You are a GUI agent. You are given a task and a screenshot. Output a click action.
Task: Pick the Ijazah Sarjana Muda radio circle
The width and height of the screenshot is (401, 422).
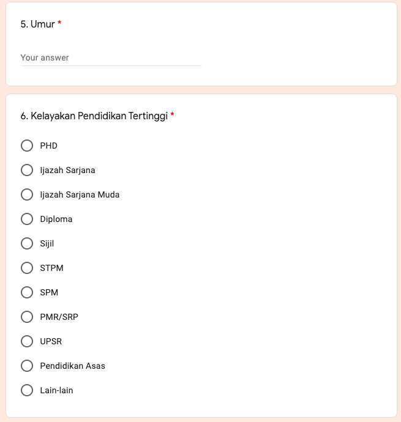27,194
